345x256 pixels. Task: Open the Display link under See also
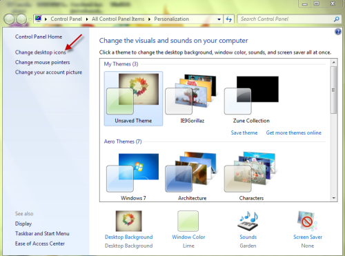(23, 224)
